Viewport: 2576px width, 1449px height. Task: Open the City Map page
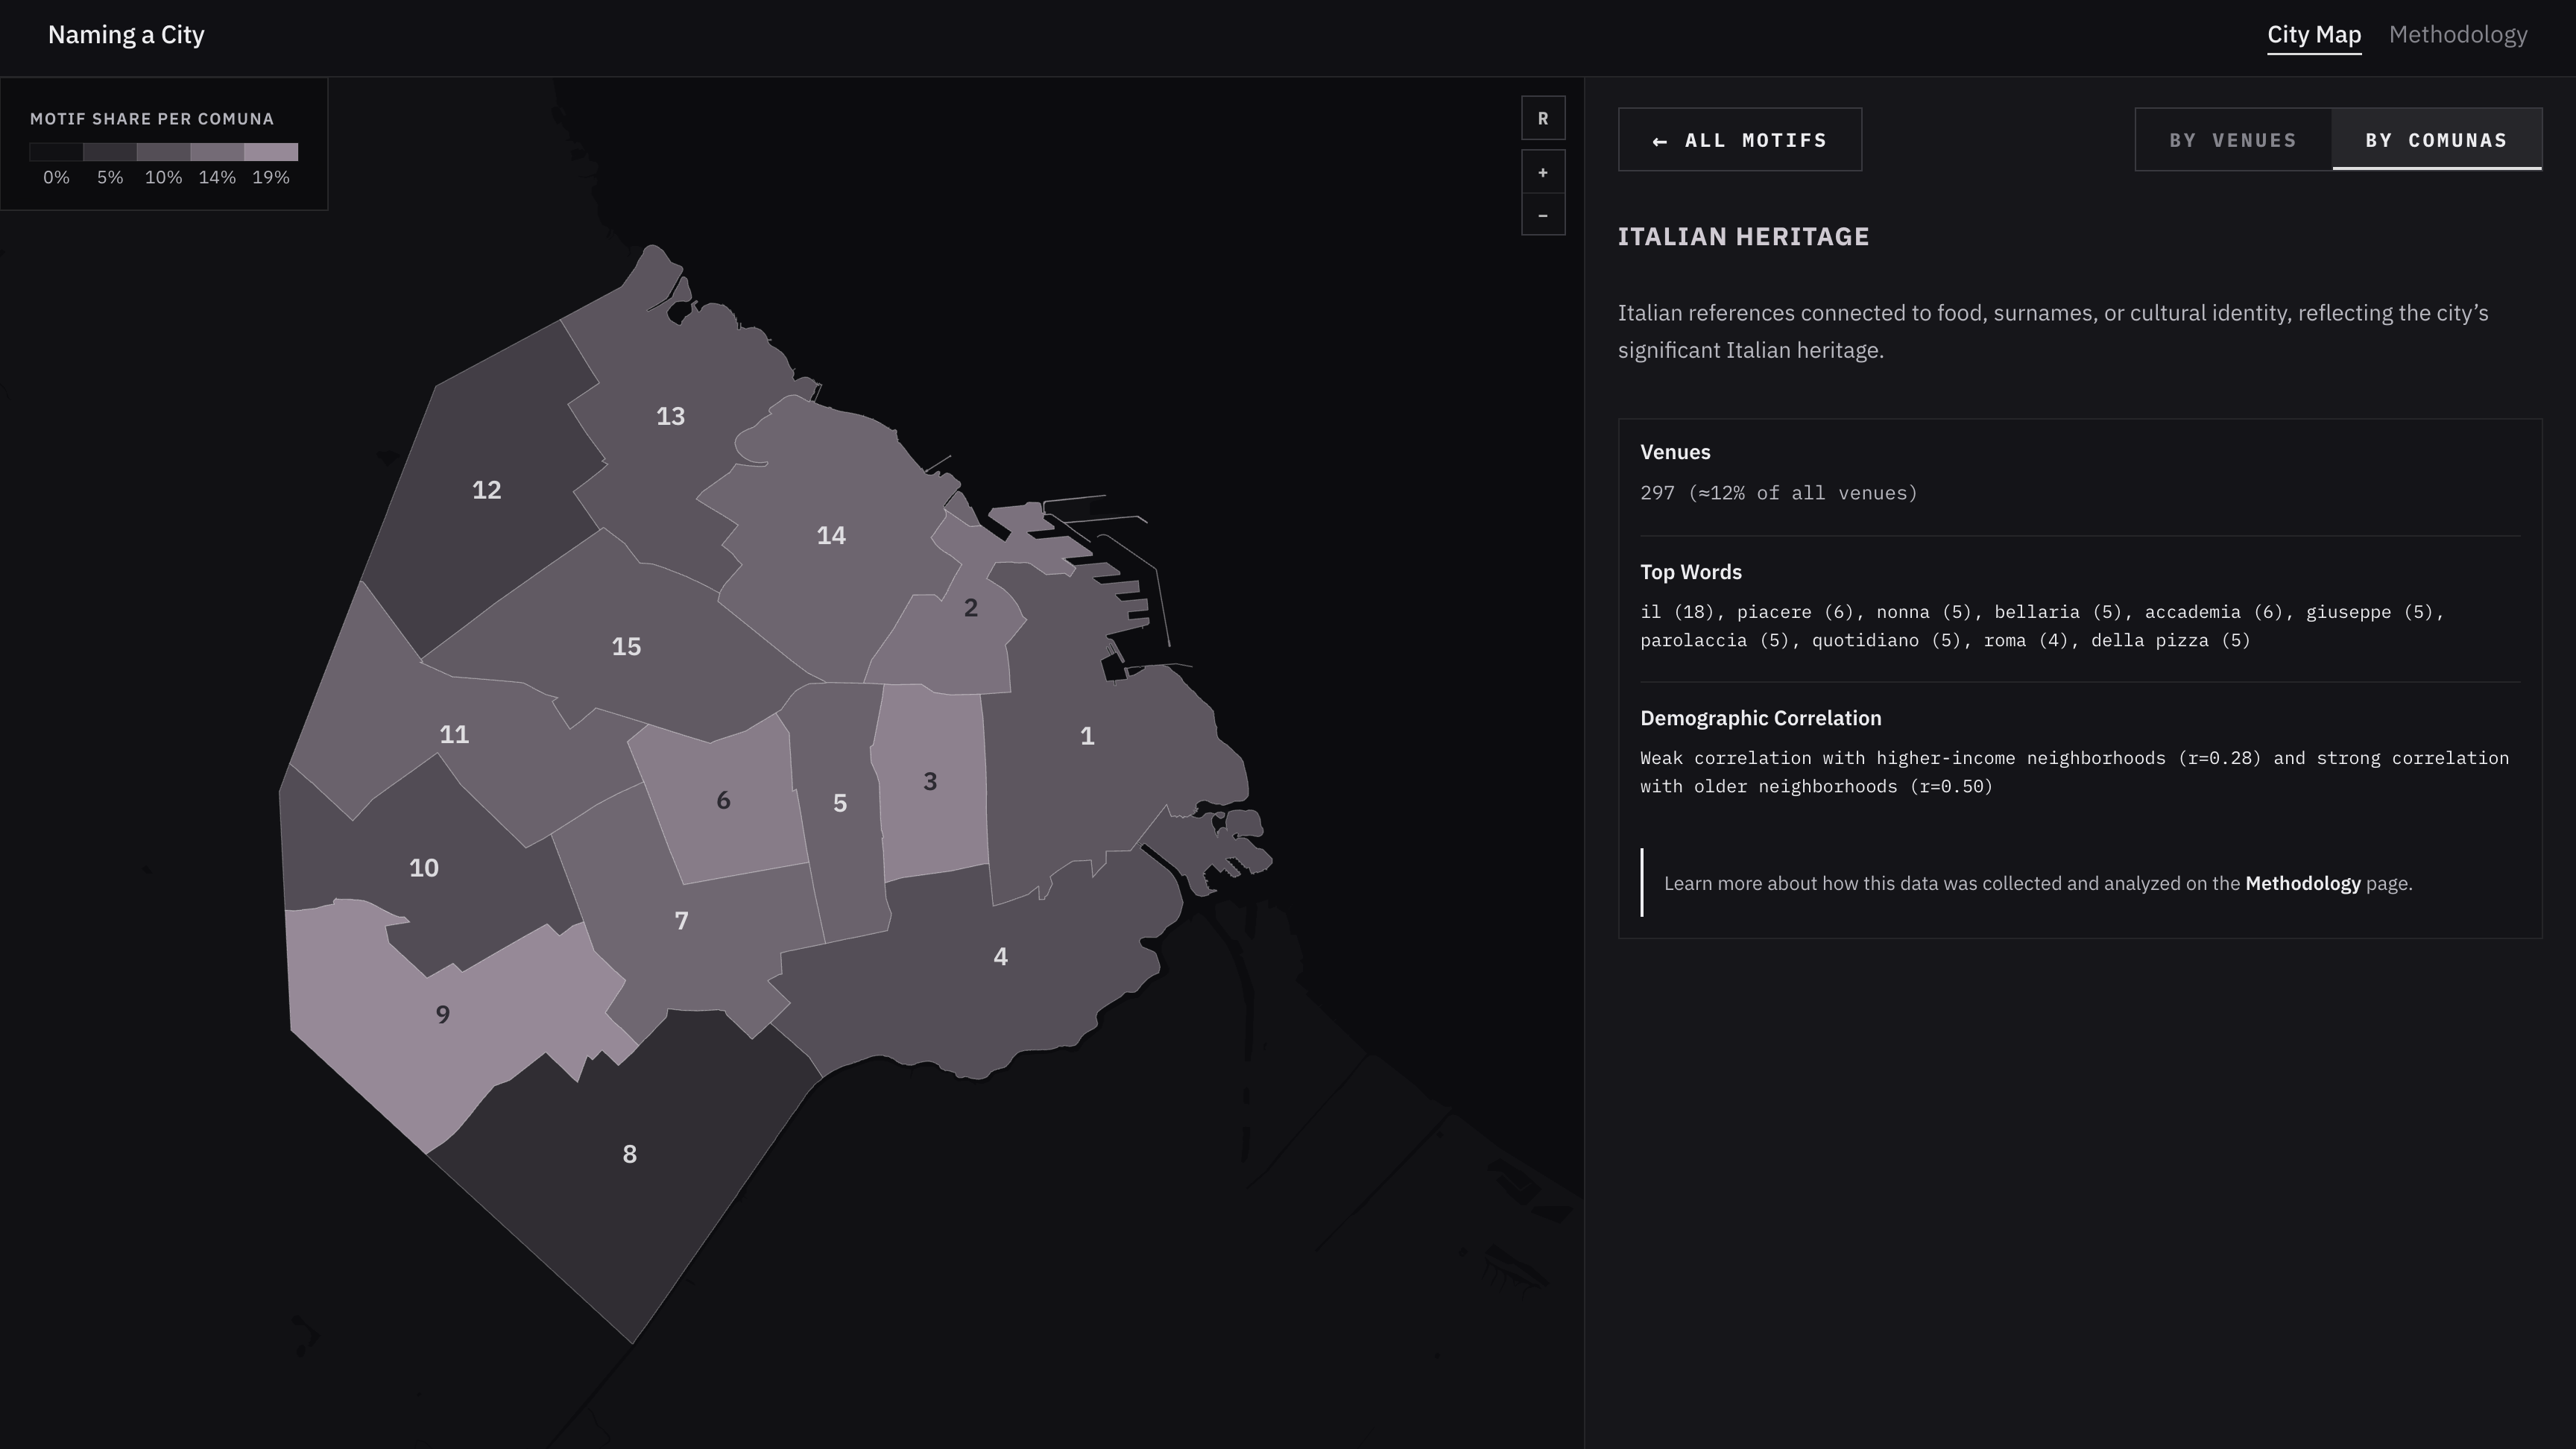pyautogui.click(x=2314, y=35)
